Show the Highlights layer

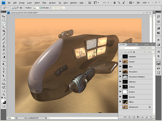click(120, 56)
